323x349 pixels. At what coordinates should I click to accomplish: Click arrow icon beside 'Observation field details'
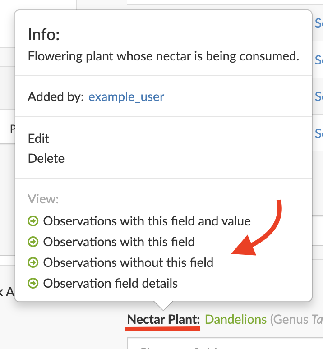[x=33, y=283]
